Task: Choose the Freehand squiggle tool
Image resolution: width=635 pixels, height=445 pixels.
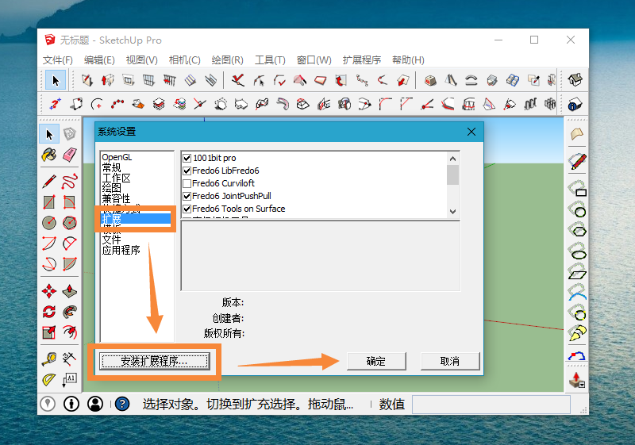Action: (70, 181)
